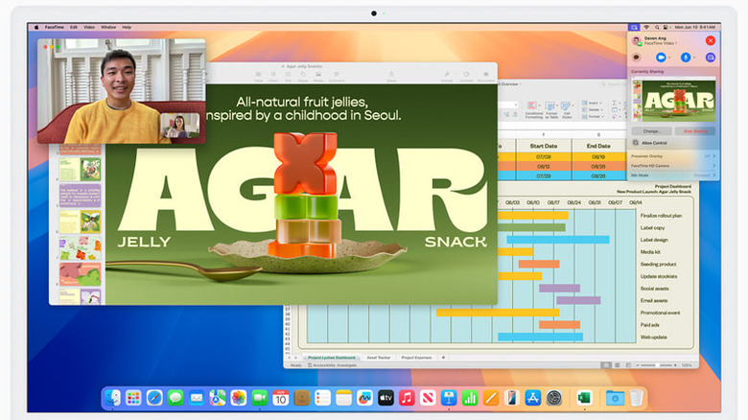Click the screen sharing icon in call controls
The width and height of the screenshot is (748, 420).
click(x=710, y=58)
